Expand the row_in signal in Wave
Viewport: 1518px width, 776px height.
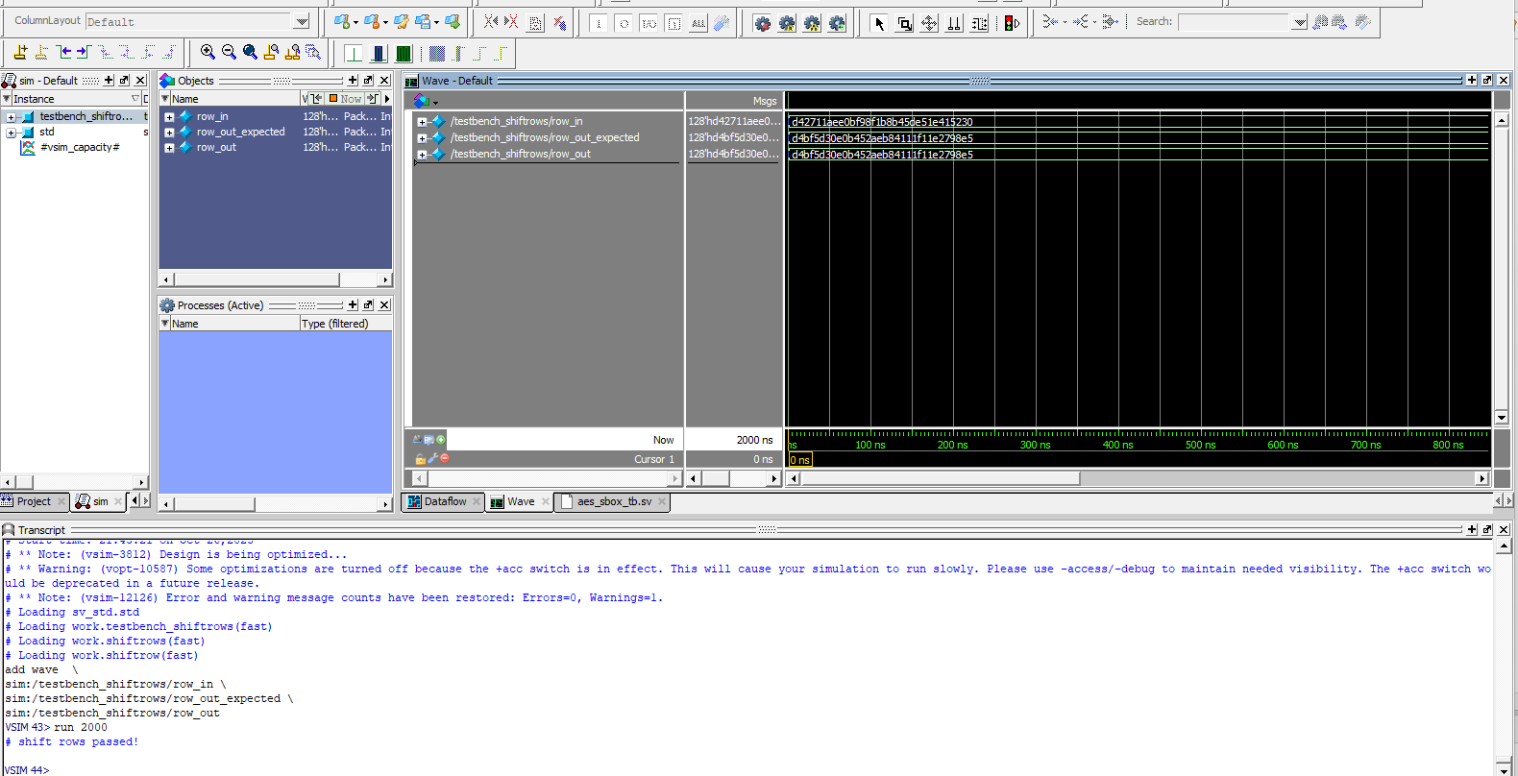[x=422, y=122]
